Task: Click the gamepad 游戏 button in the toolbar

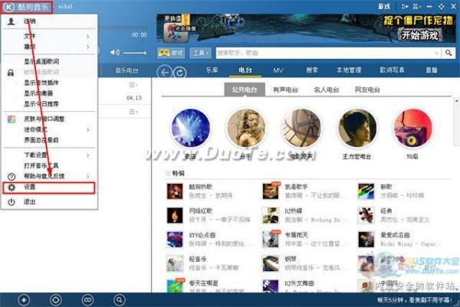Action: coord(171,53)
